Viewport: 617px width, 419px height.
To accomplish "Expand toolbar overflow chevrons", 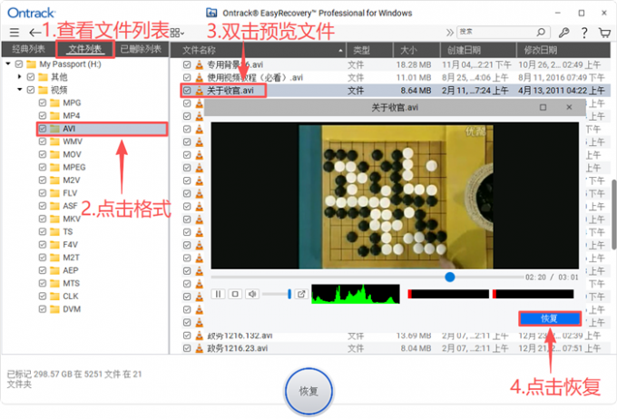I will point(450,33).
